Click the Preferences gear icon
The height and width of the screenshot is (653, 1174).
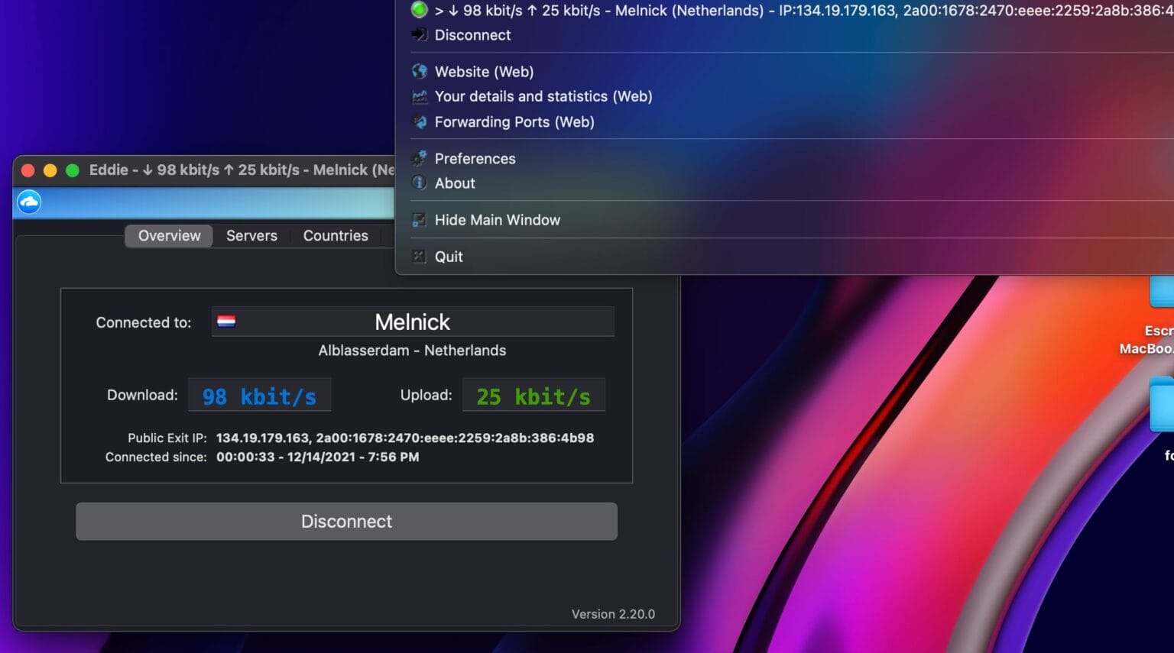(x=419, y=158)
